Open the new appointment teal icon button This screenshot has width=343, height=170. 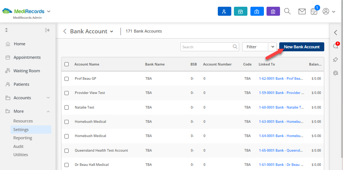[240, 11]
